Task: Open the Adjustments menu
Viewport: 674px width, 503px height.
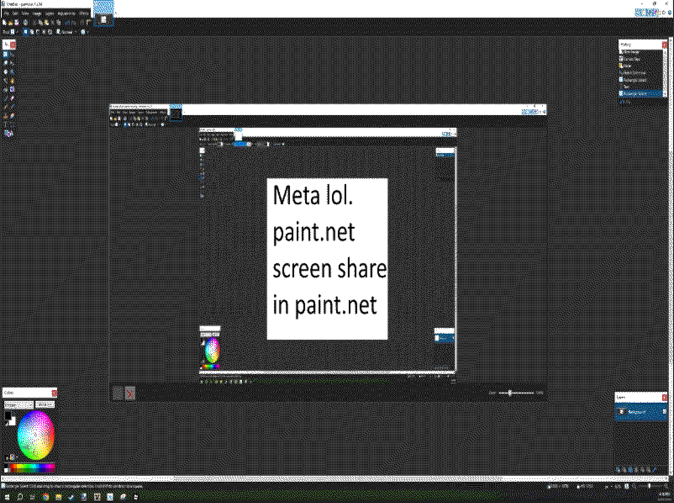Action: pos(66,13)
